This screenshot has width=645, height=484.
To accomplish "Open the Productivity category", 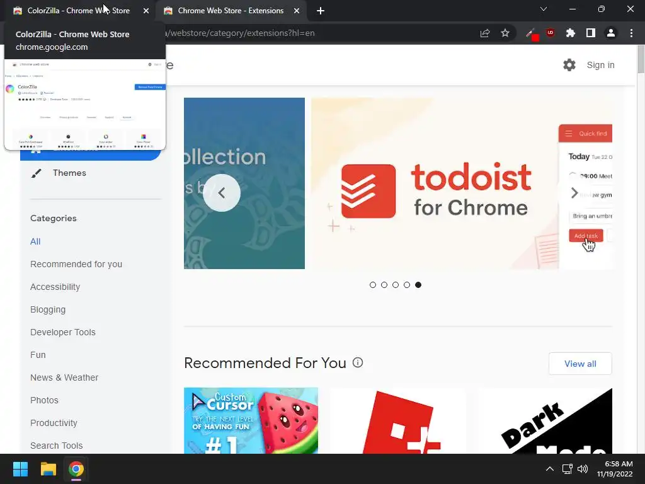I will 54,423.
